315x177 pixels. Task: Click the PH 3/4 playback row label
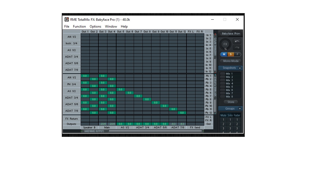click(x=72, y=84)
